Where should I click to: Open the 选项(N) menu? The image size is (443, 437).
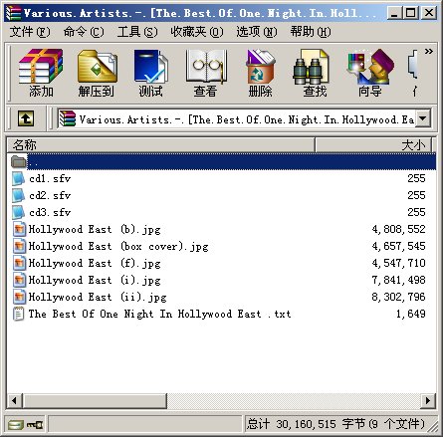(257, 32)
